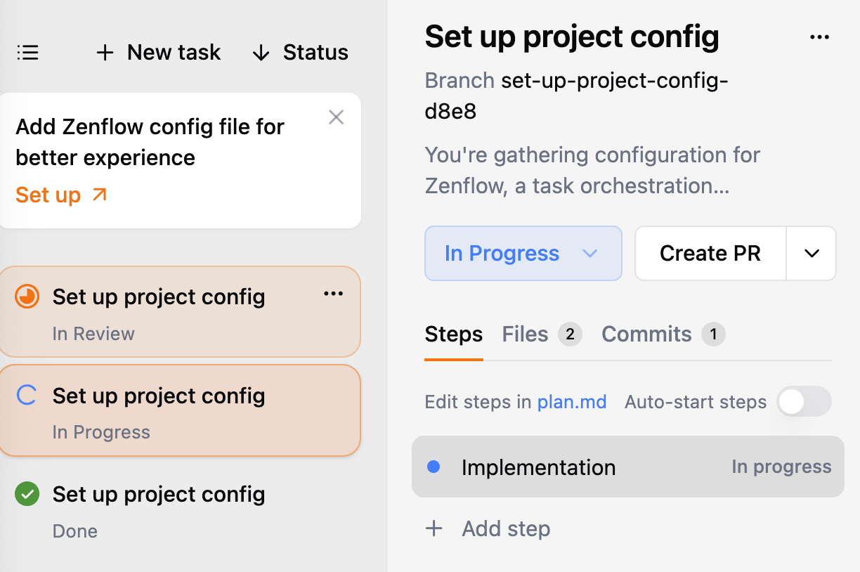Open the In Progress status dropdown
The height and width of the screenshot is (572, 860).
point(523,253)
